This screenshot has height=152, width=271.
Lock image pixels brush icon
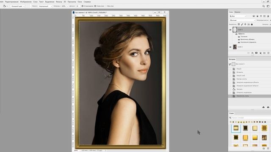click(242, 24)
